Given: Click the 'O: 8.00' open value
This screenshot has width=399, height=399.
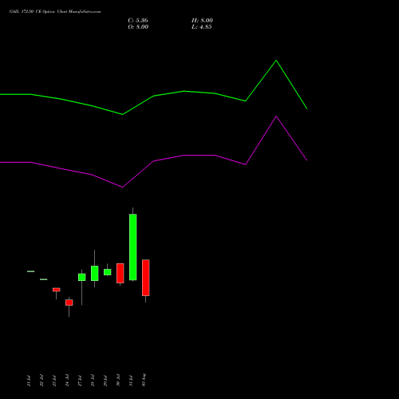Looking at the screenshot, I should (138, 27).
